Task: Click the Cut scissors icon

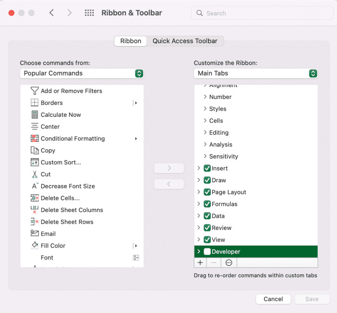Action: coord(35,174)
